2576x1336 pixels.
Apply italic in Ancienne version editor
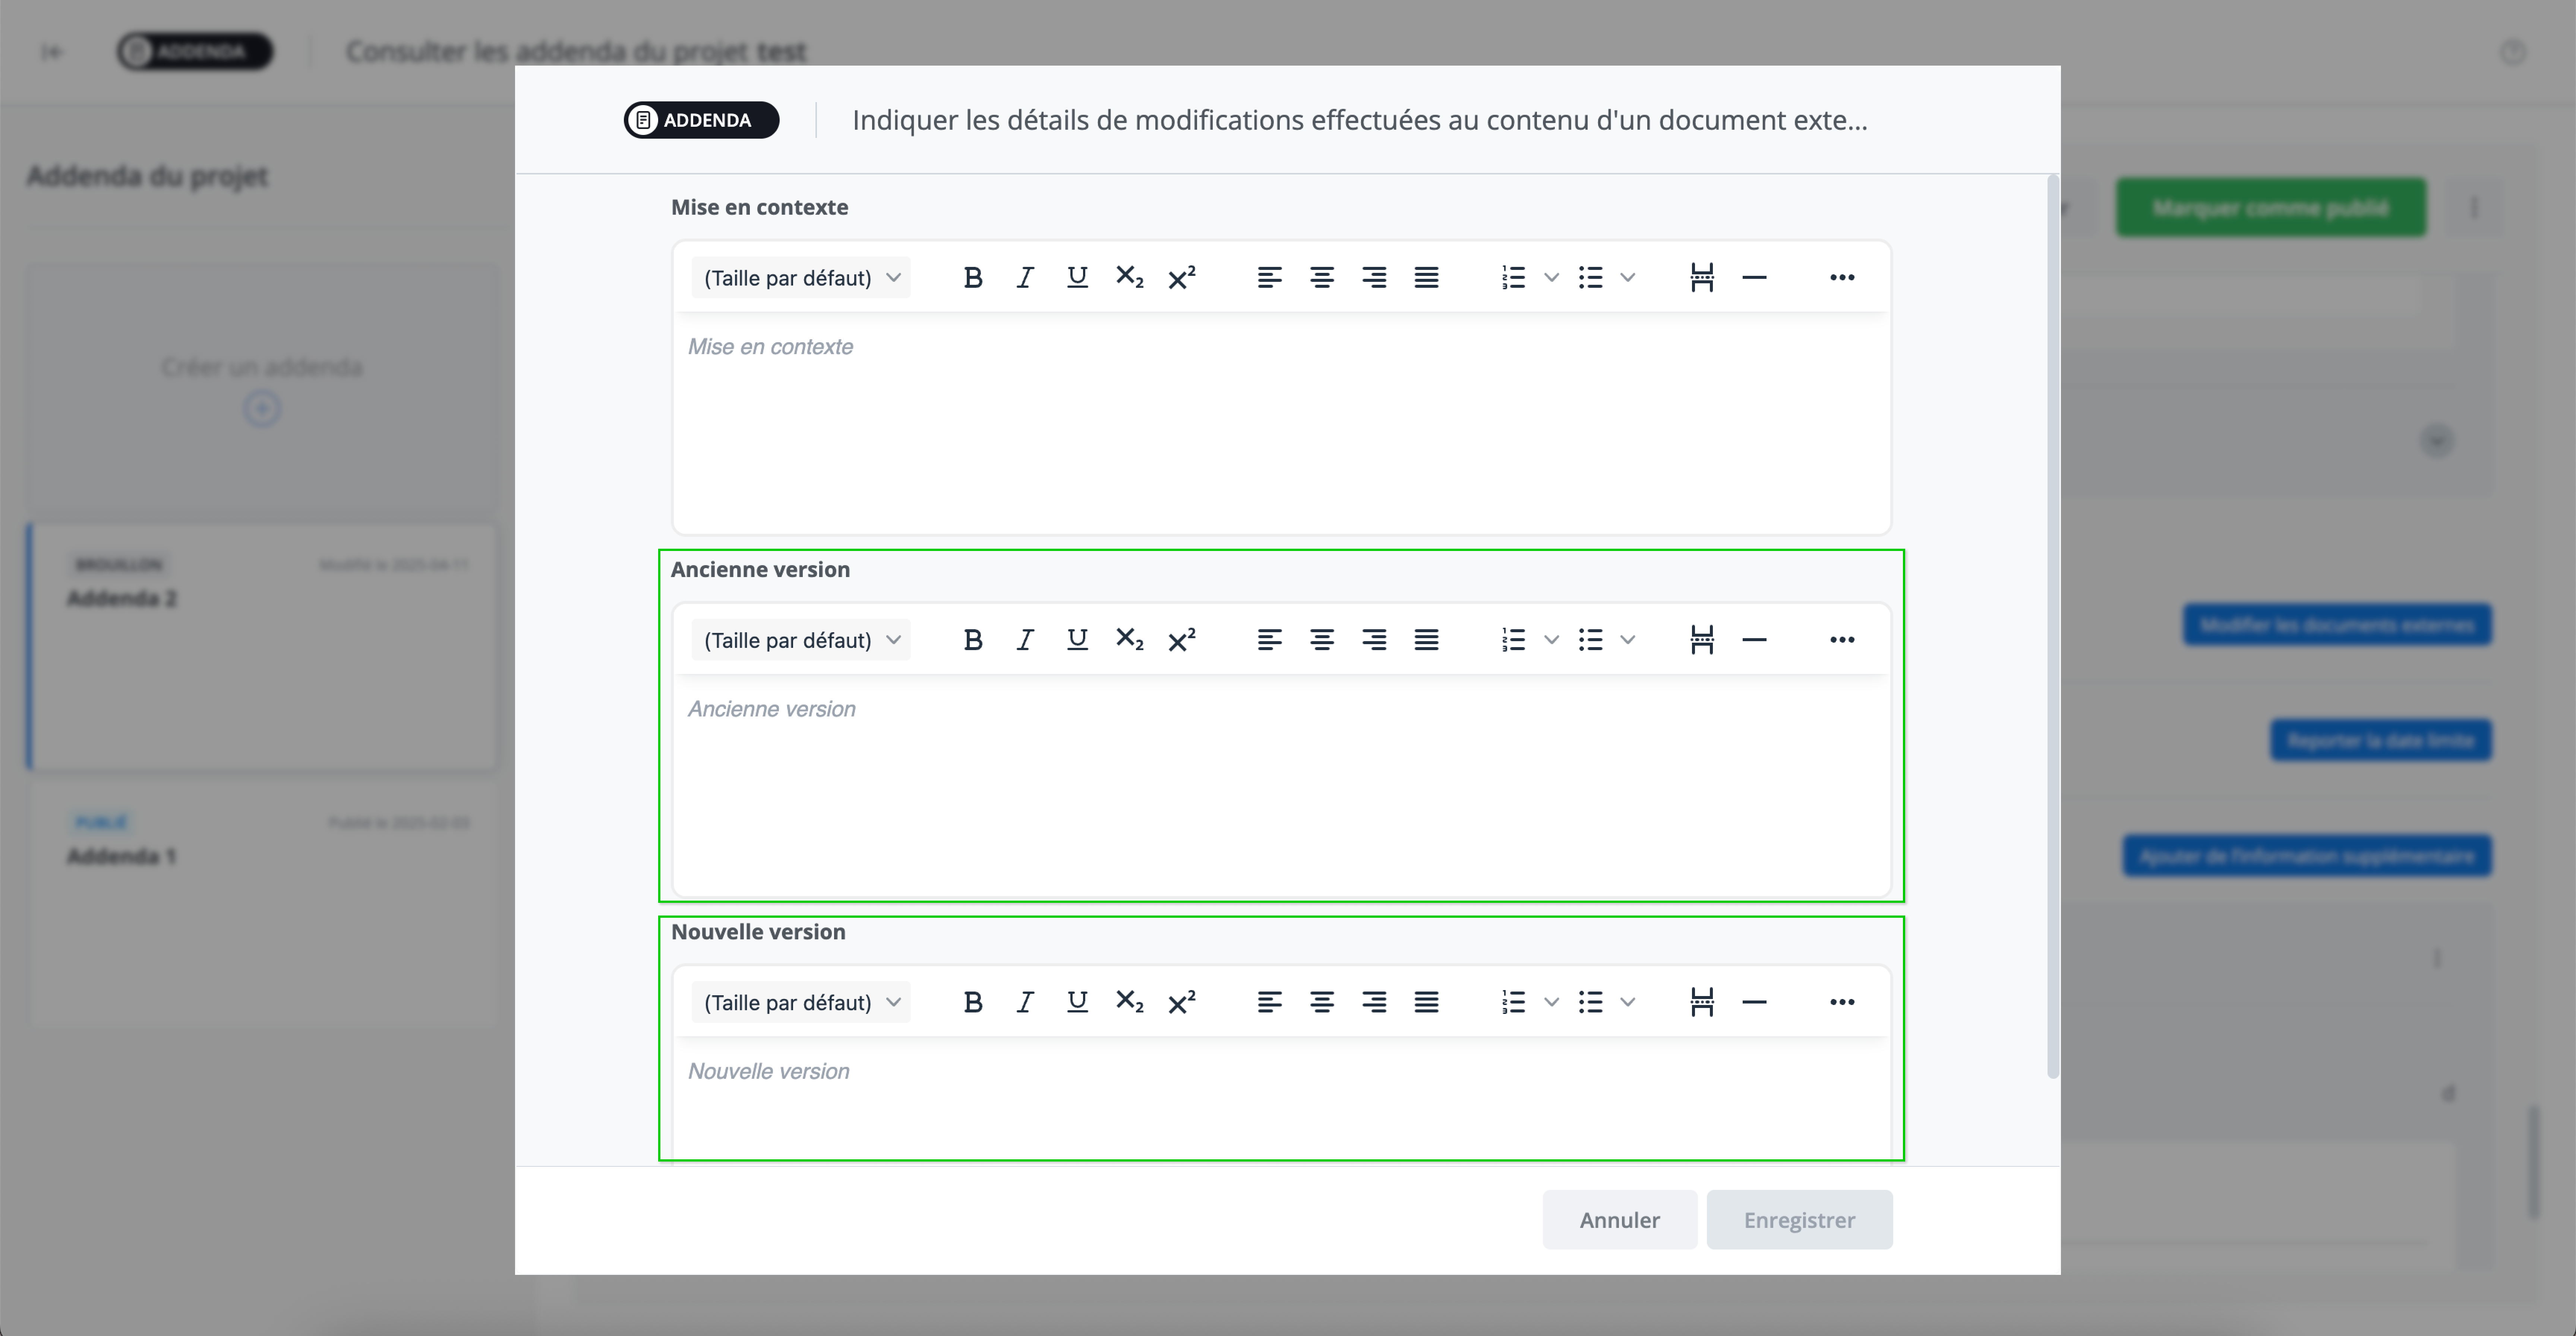point(1024,640)
